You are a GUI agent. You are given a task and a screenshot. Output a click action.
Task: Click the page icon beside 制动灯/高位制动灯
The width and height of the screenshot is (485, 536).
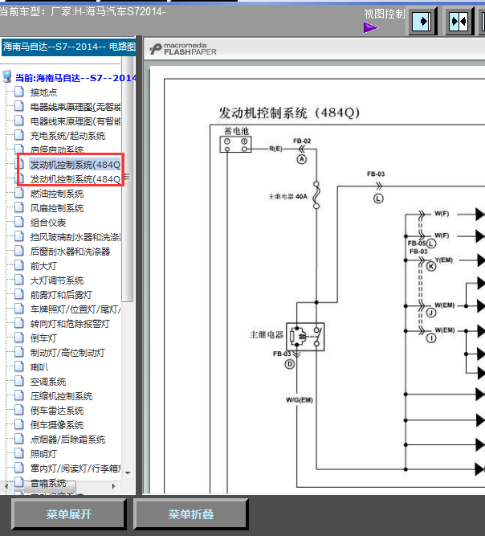pos(19,352)
